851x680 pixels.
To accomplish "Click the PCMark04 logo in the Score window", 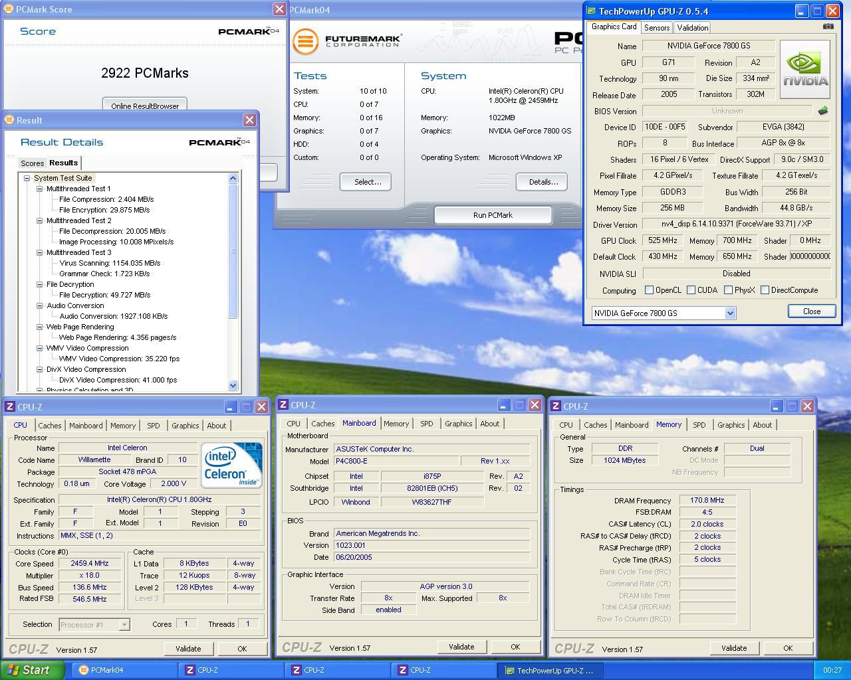I will point(248,31).
